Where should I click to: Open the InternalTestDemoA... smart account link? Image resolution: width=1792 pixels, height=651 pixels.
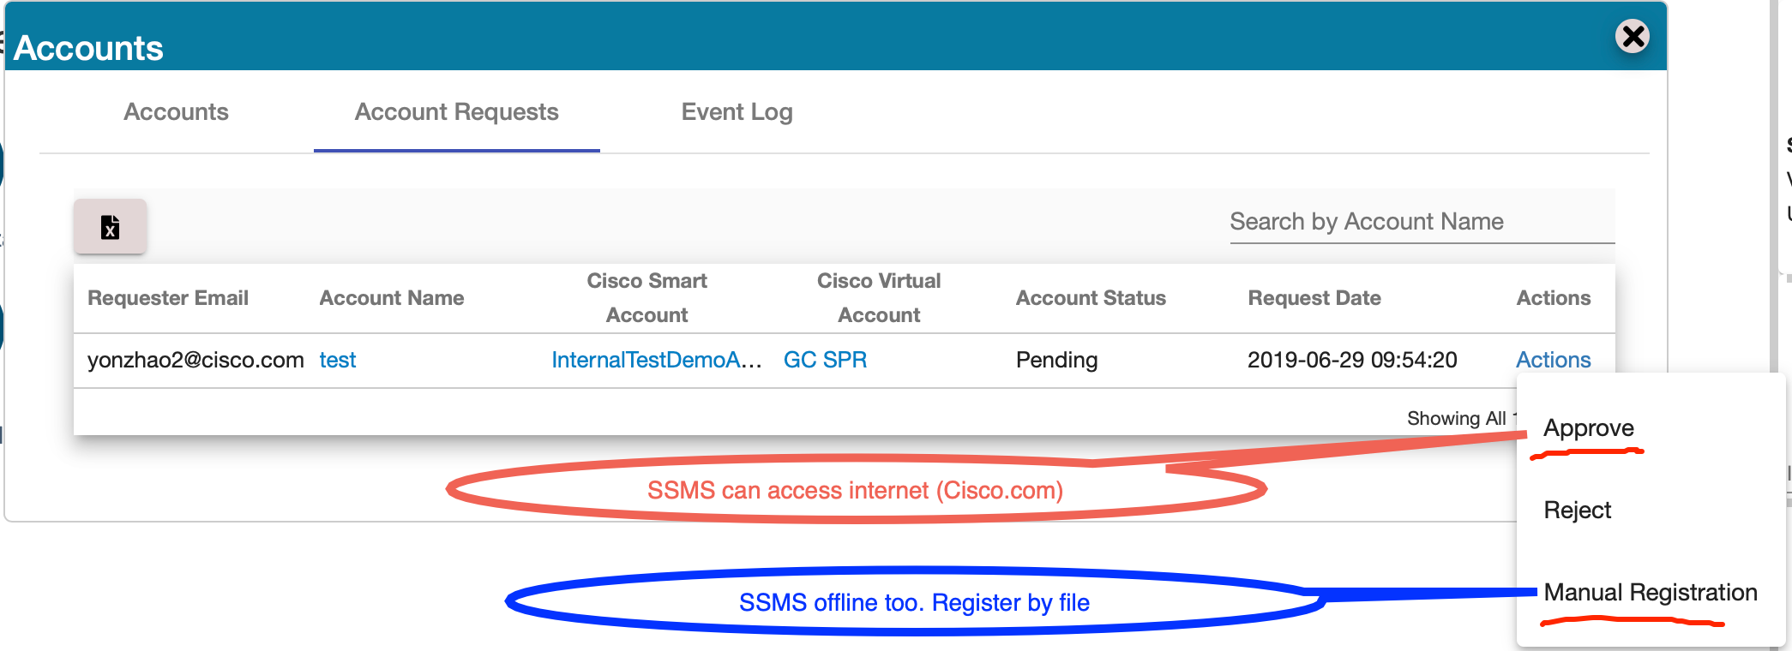tap(657, 360)
